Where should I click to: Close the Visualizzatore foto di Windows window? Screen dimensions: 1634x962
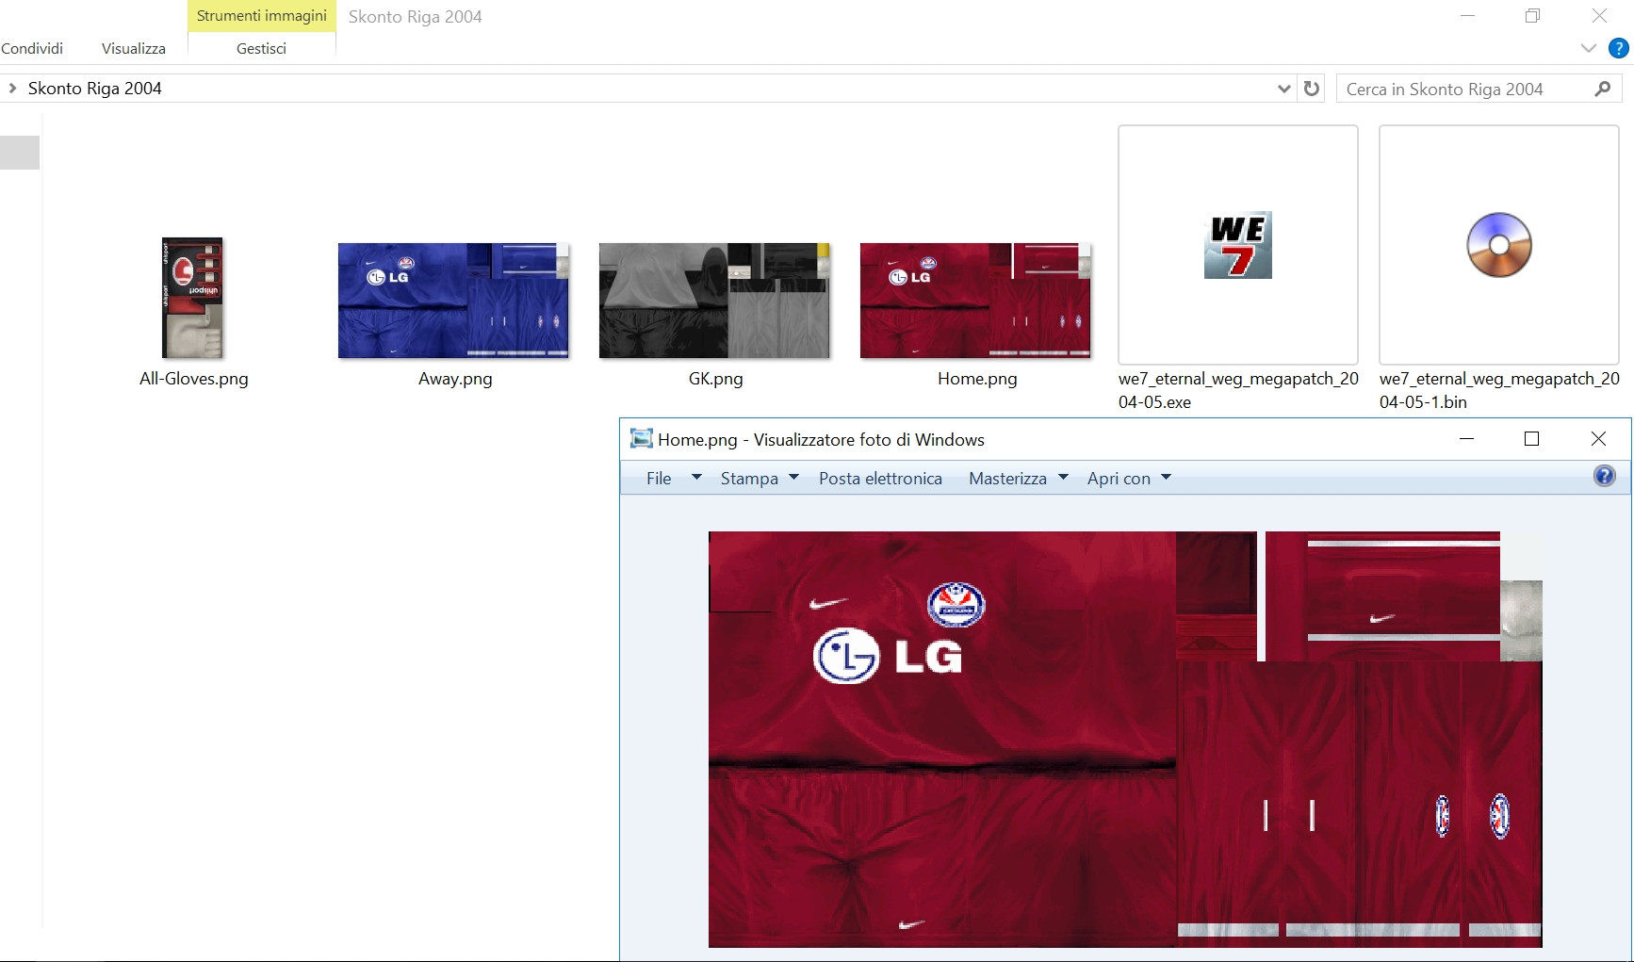coord(1598,439)
